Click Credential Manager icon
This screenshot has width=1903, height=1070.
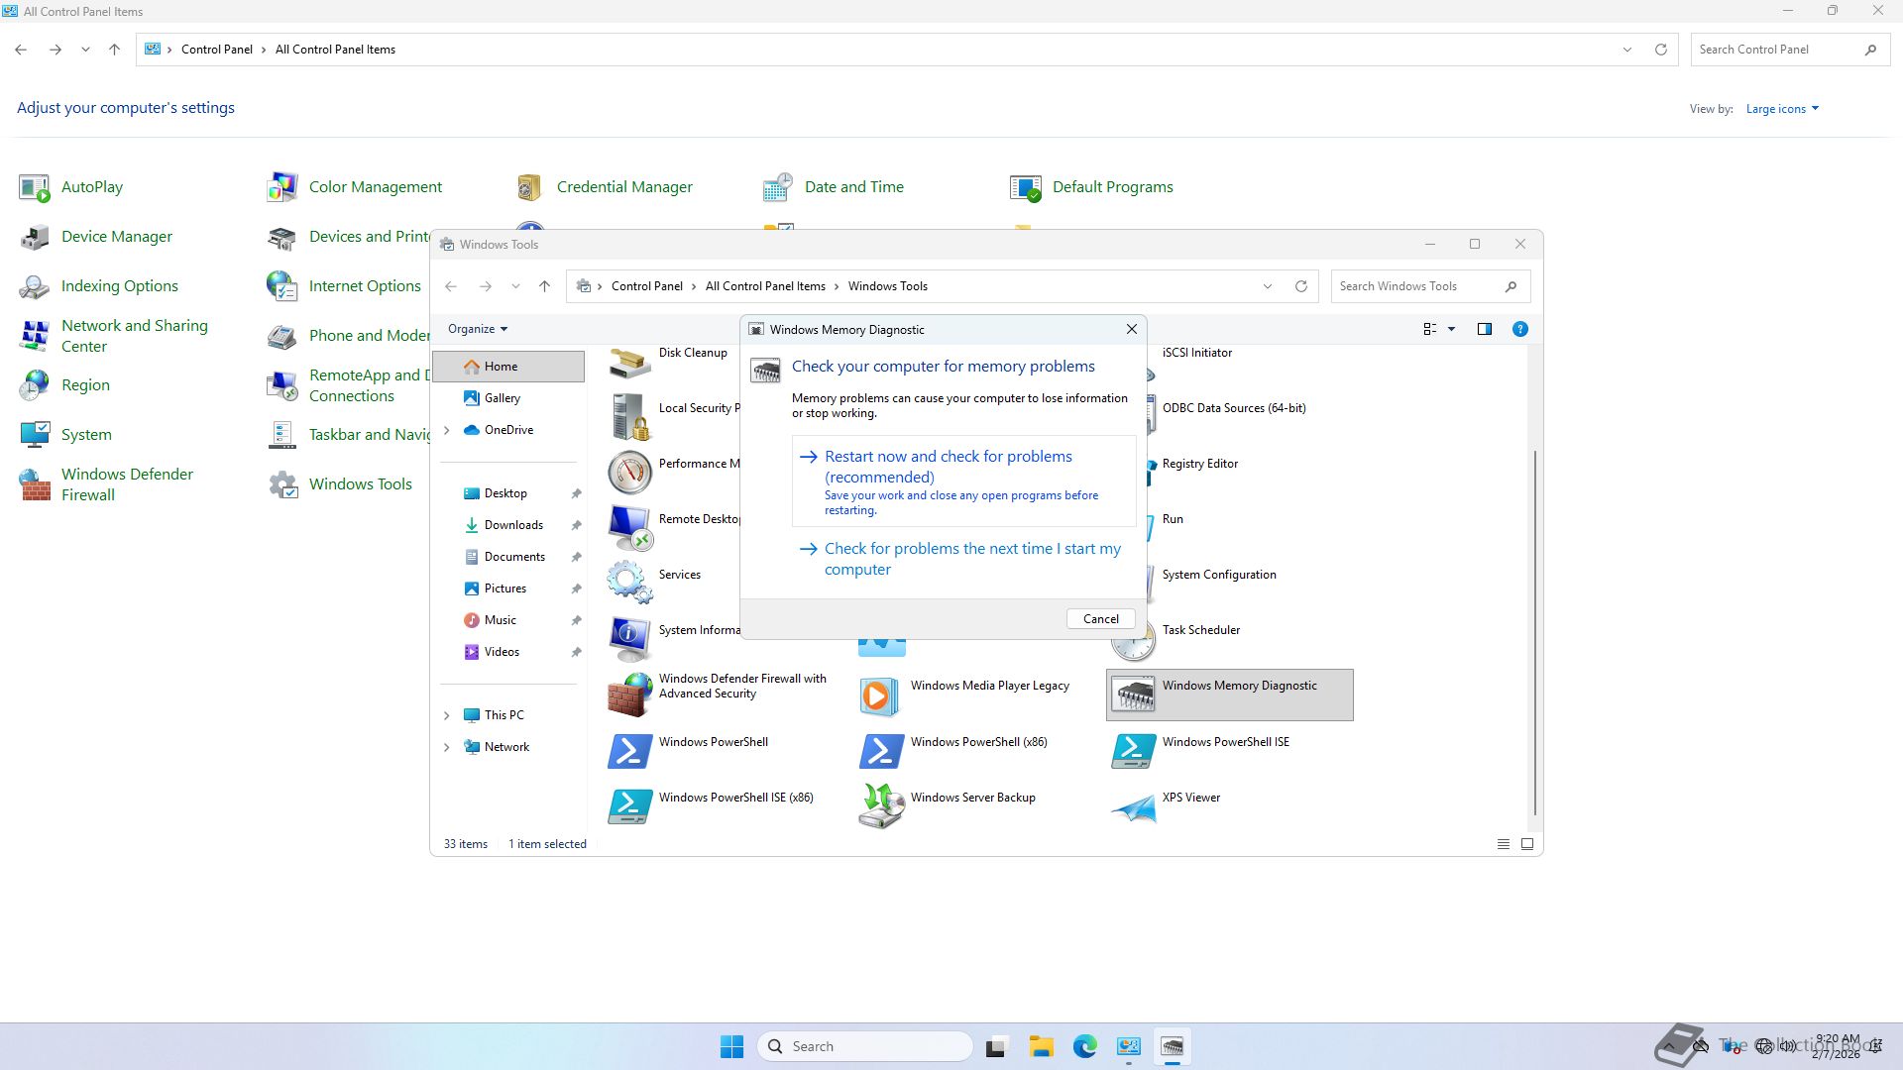pos(529,187)
